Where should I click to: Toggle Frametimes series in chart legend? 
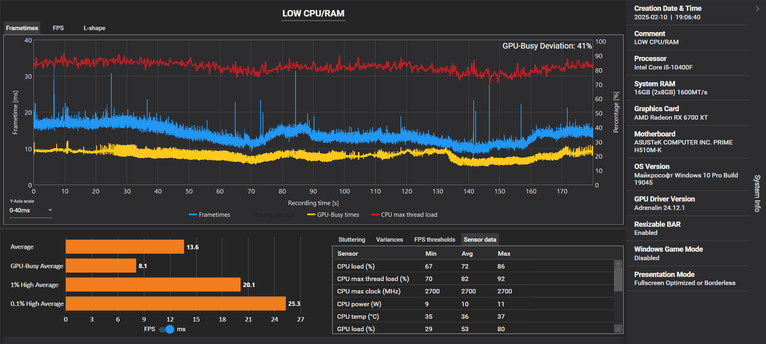(209, 215)
